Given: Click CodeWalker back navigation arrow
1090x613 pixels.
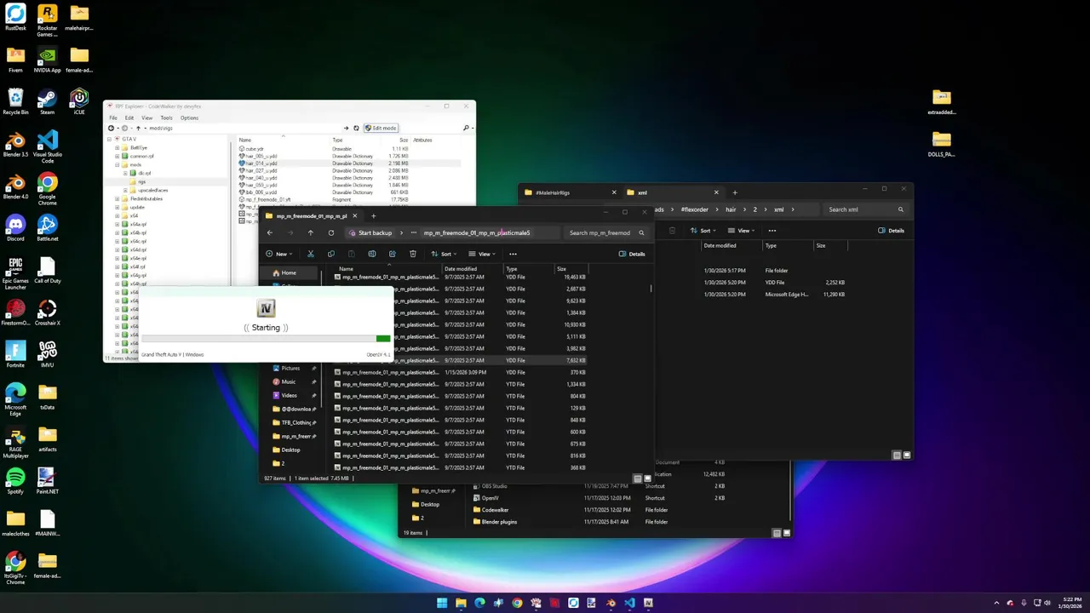Looking at the screenshot, I should pyautogui.click(x=111, y=128).
